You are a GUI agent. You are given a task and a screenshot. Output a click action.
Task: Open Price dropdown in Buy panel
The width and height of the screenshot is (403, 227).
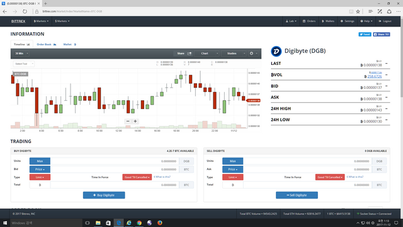pos(40,170)
